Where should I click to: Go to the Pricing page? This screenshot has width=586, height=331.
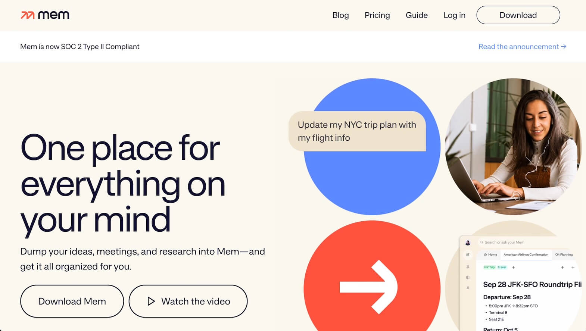point(377,15)
